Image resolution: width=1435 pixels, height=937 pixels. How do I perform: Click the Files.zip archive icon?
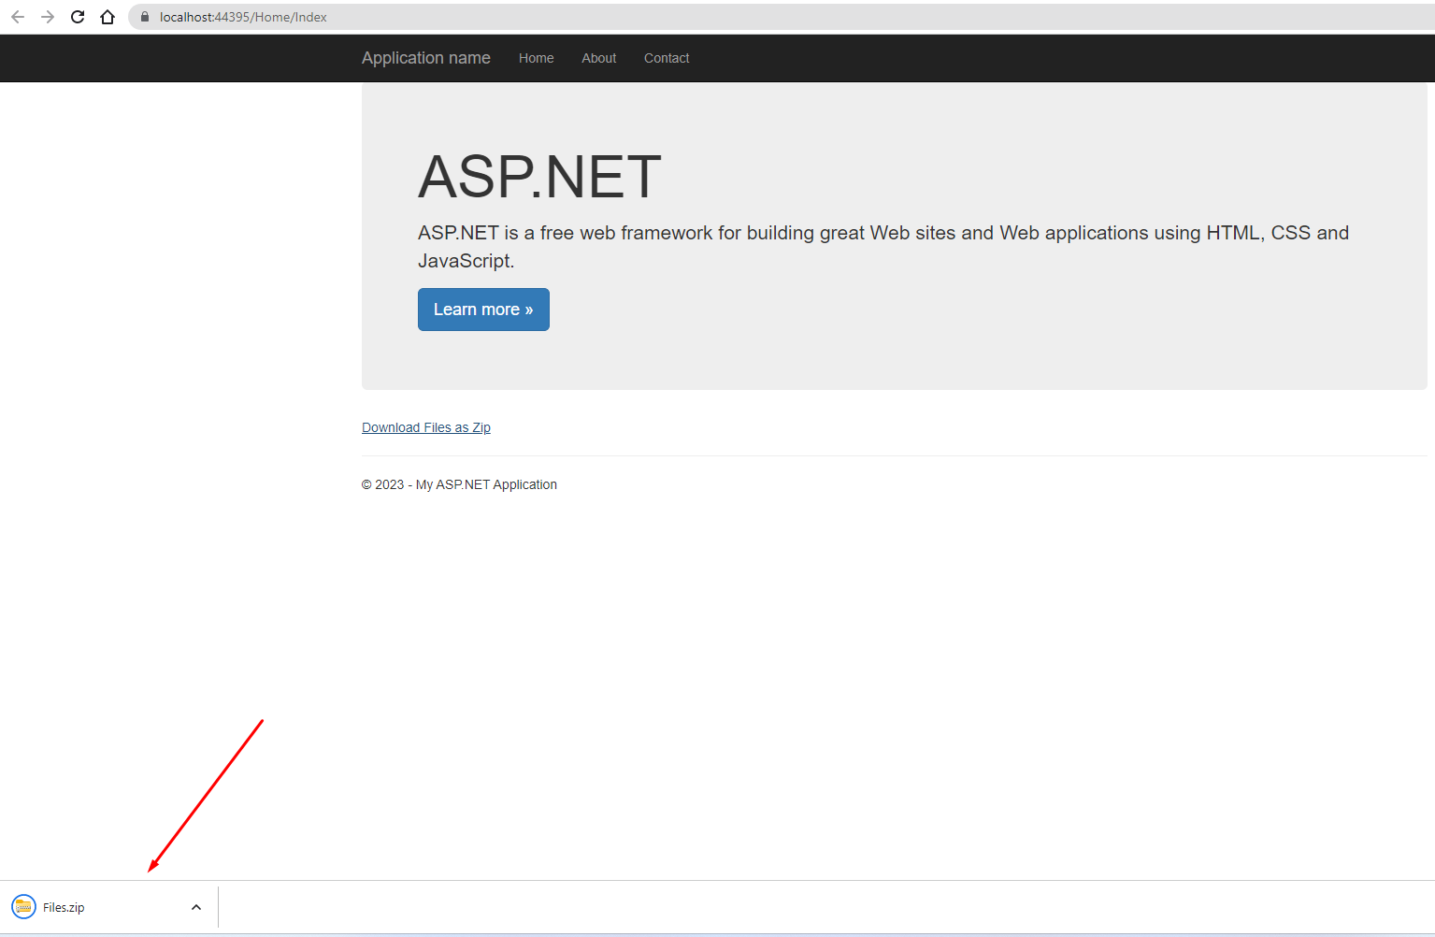pyautogui.click(x=23, y=907)
